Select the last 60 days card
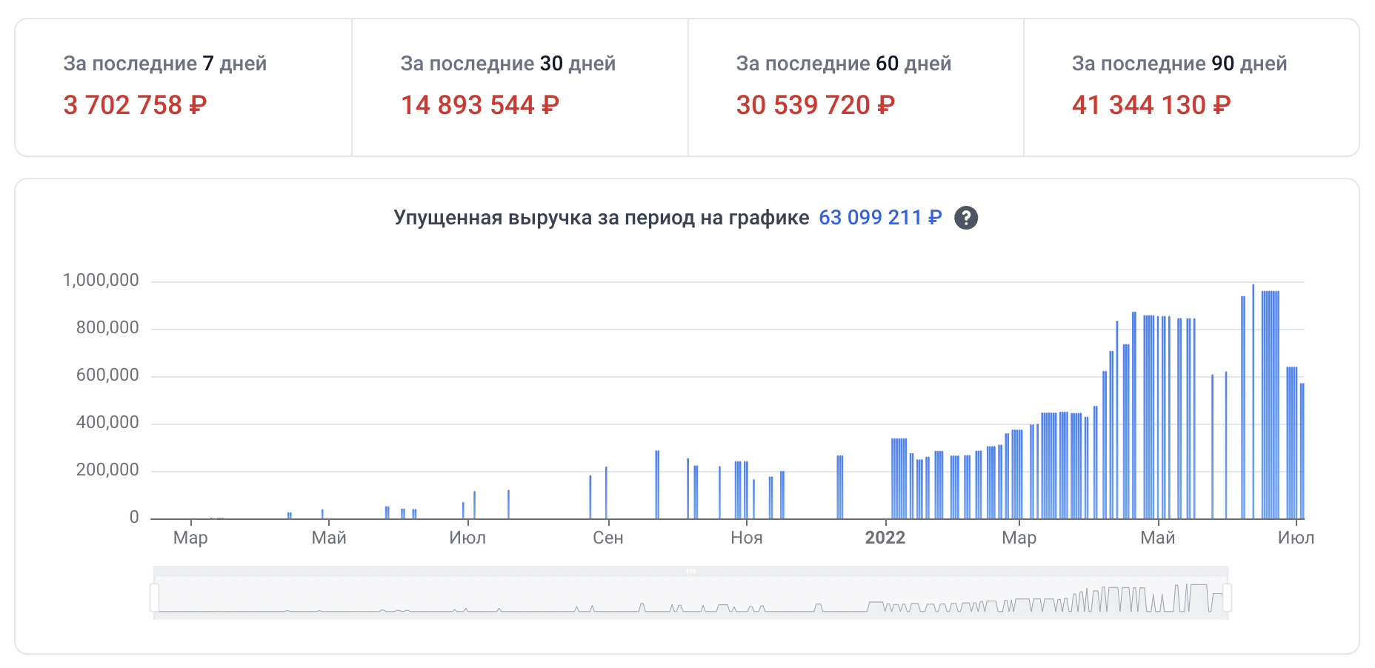This screenshot has height=668, width=1375. (x=856, y=87)
